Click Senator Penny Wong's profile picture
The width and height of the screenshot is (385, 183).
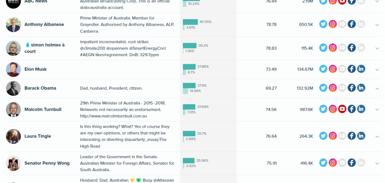[x=13, y=163]
